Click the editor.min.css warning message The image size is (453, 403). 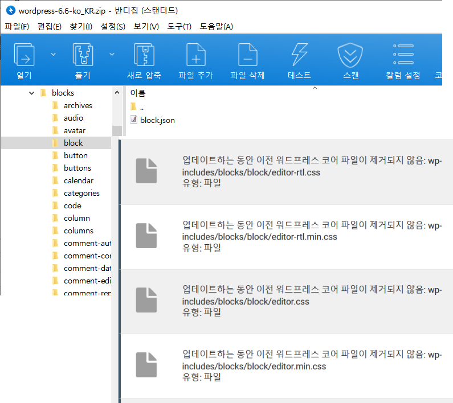[x=312, y=365]
